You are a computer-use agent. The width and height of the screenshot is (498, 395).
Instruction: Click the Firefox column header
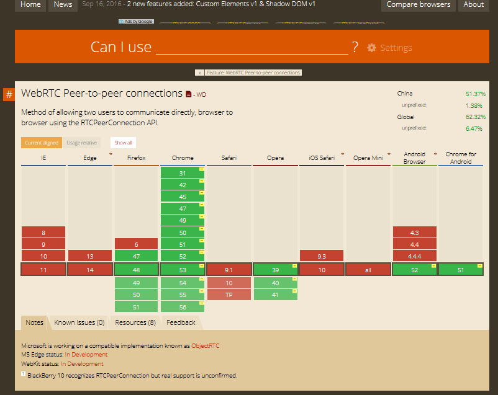point(136,158)
